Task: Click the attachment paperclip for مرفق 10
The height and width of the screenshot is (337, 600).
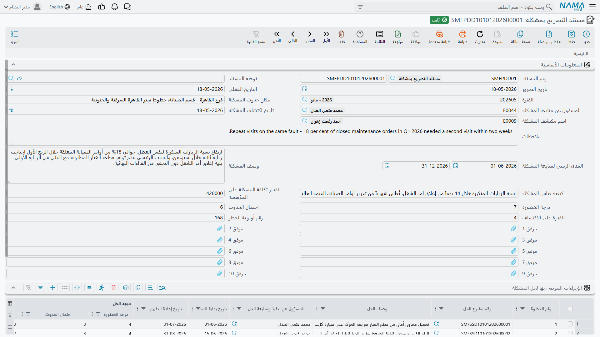Action: [x=220, y=274]
